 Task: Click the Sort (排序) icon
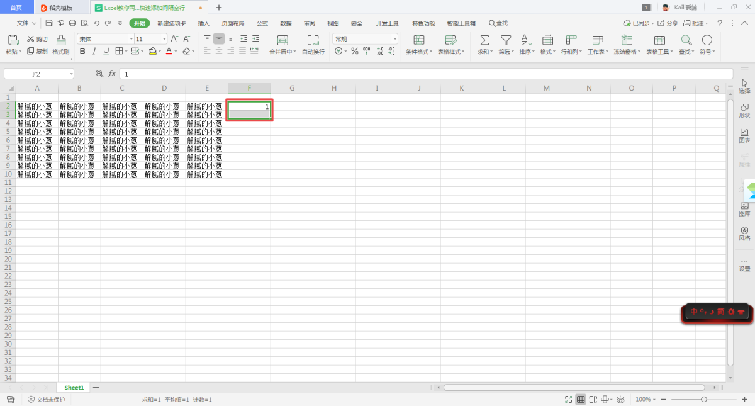point(526,40)
